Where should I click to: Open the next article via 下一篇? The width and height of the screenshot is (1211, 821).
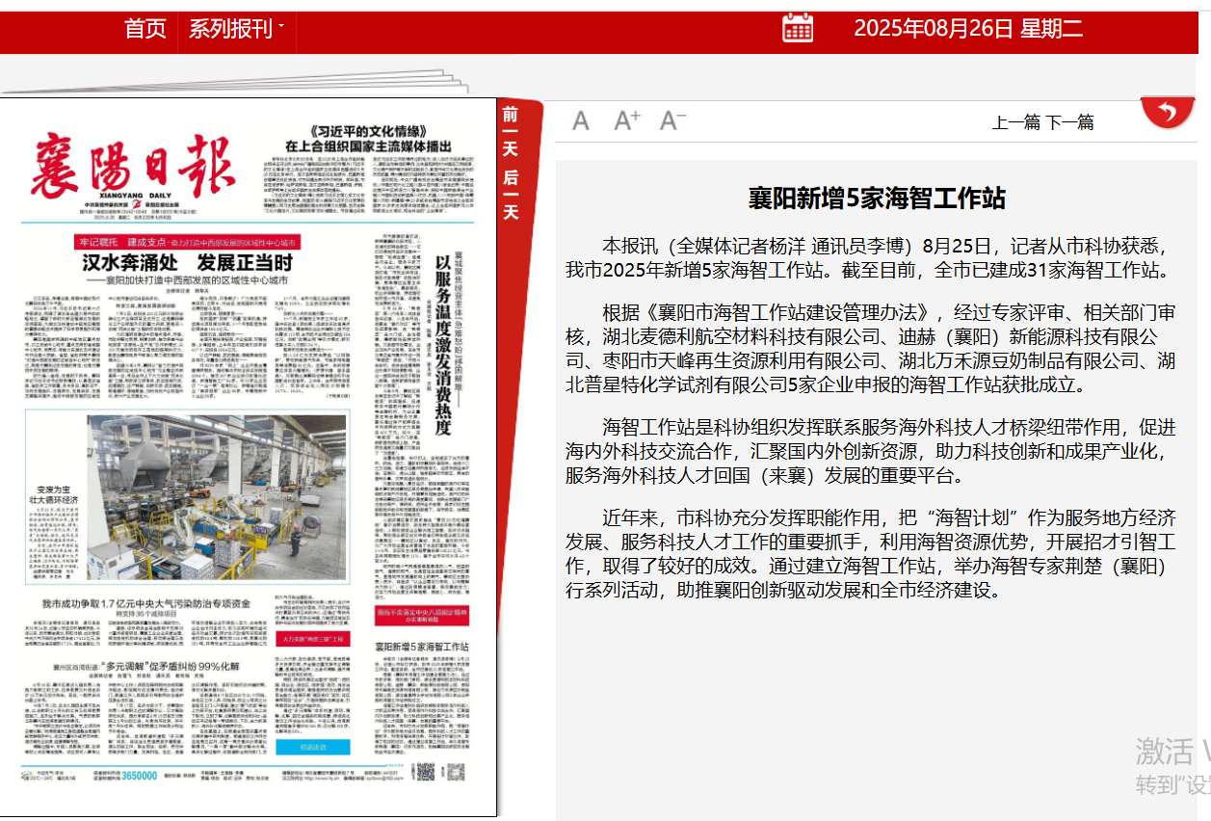tap(1071, 121)
